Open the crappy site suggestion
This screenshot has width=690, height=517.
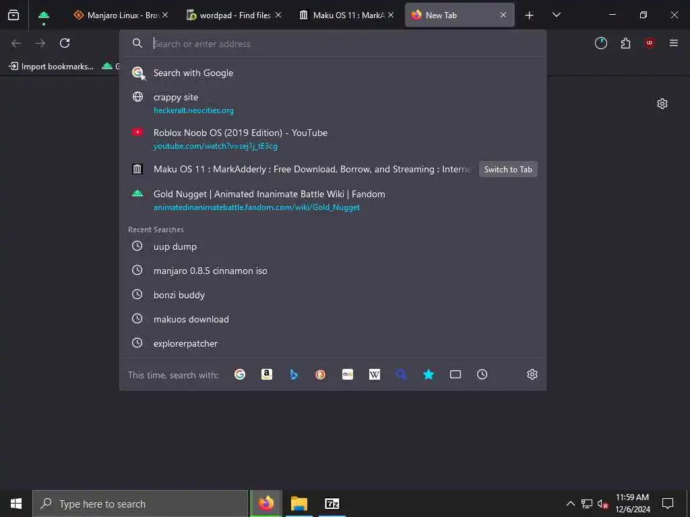333,103
